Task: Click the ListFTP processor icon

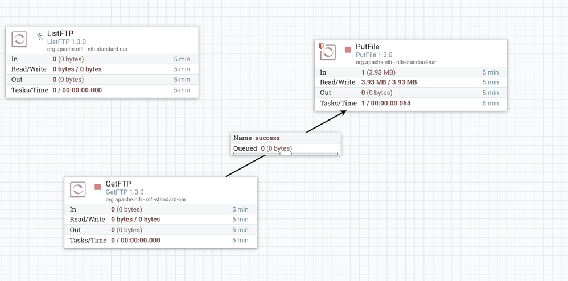Action: click(19, 39)
